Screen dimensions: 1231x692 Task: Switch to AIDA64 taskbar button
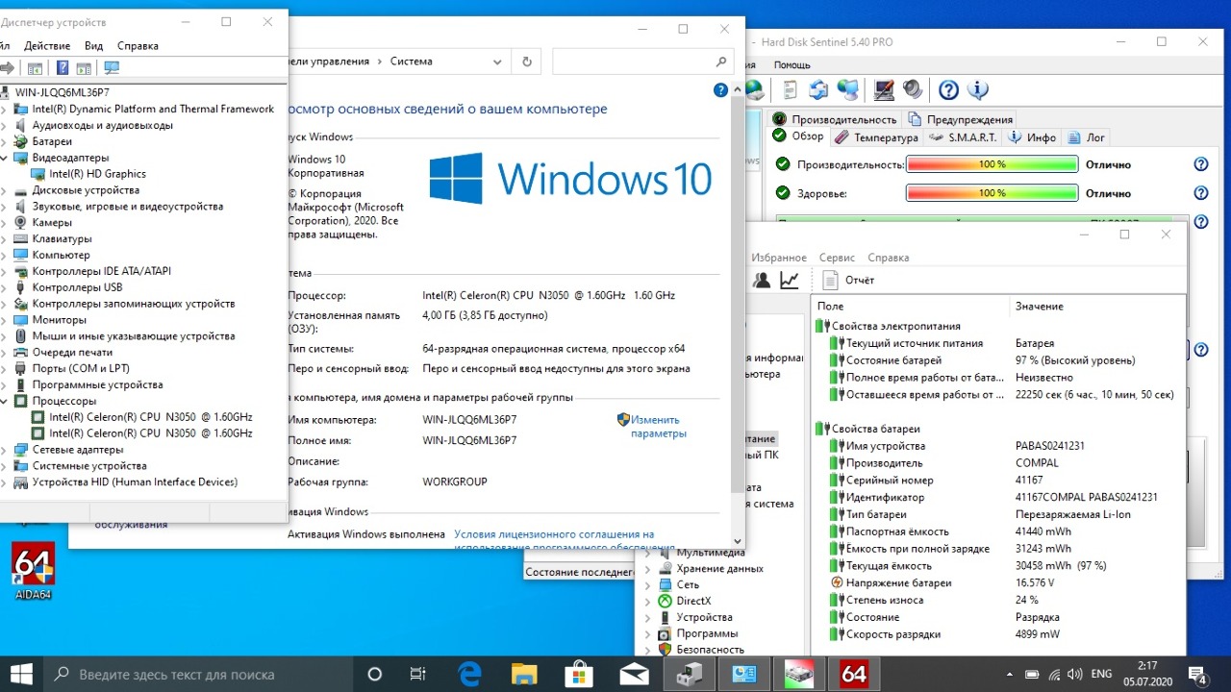pyautogui.click(x=854, y=674)
